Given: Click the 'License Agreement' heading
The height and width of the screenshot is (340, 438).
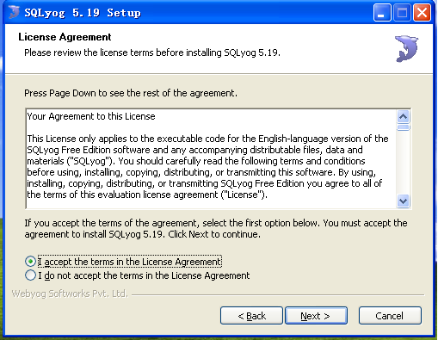Looking at the screenshot, I should [65, 37].
